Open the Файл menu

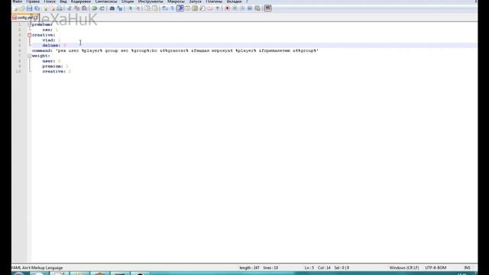17,2
